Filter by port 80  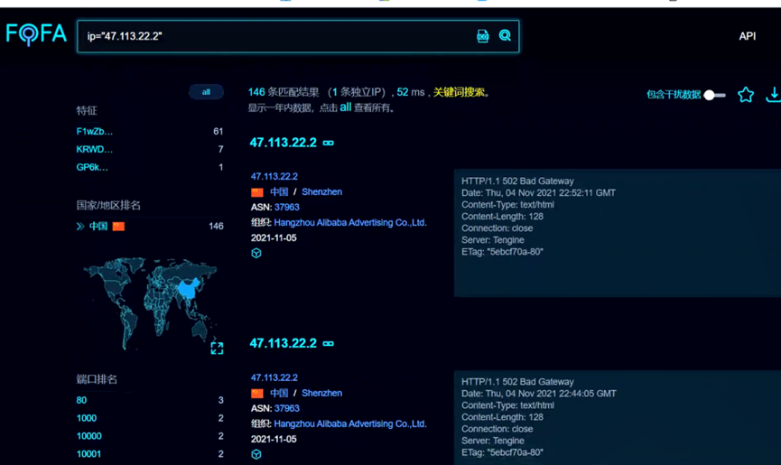coord(81,400)
